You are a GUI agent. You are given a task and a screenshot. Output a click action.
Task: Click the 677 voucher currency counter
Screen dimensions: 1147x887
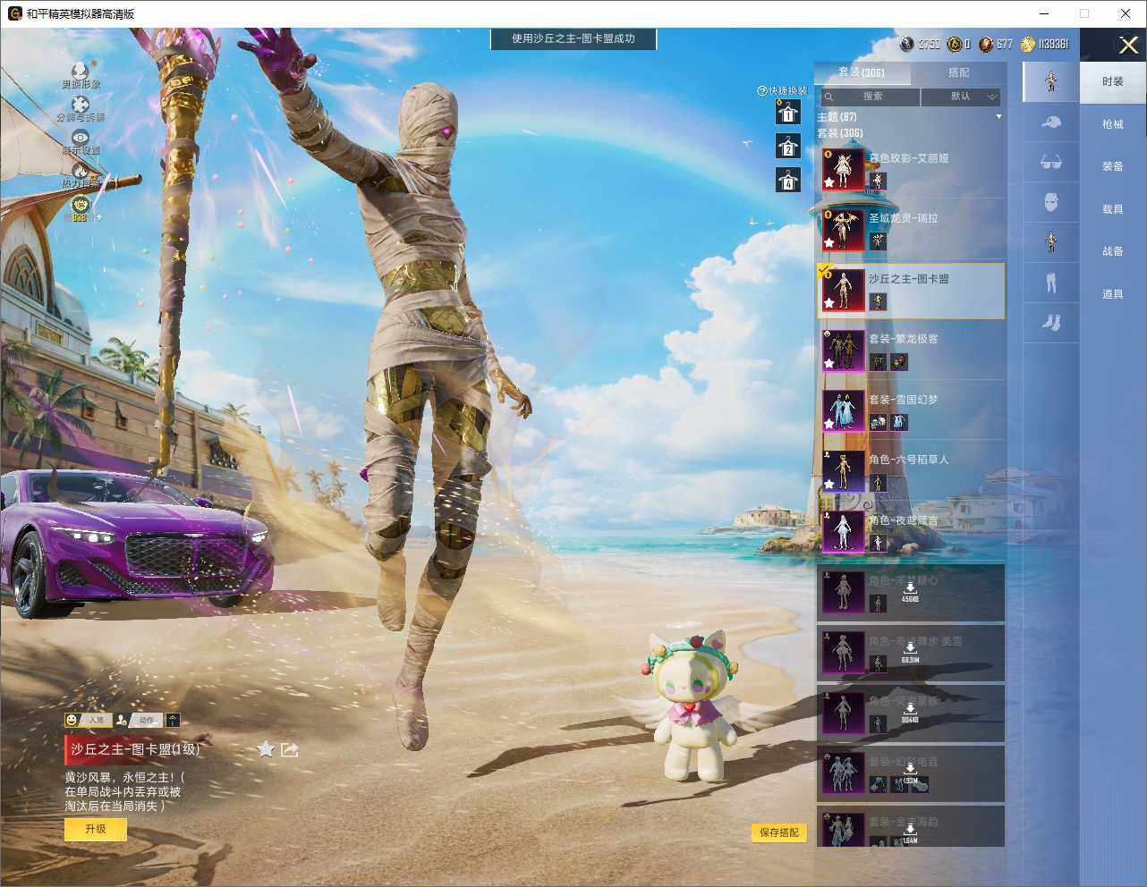(x=996, y=44)
